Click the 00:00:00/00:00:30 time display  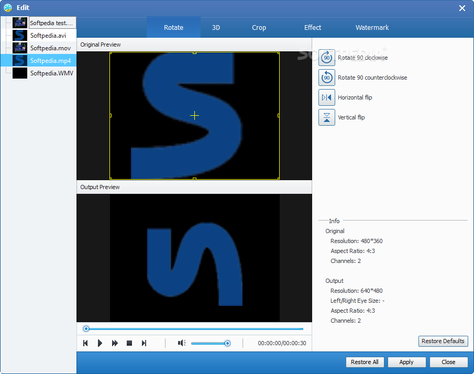pyautogui.click(x=282, y=343)
